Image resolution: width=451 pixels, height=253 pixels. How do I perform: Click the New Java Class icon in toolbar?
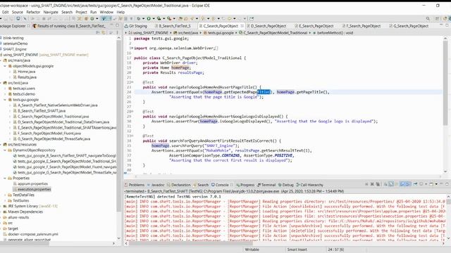pyautogui.click(x=92, y=19)
